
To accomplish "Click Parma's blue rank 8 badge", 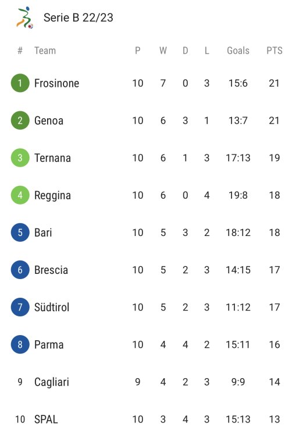I will (x=20, y=344).
